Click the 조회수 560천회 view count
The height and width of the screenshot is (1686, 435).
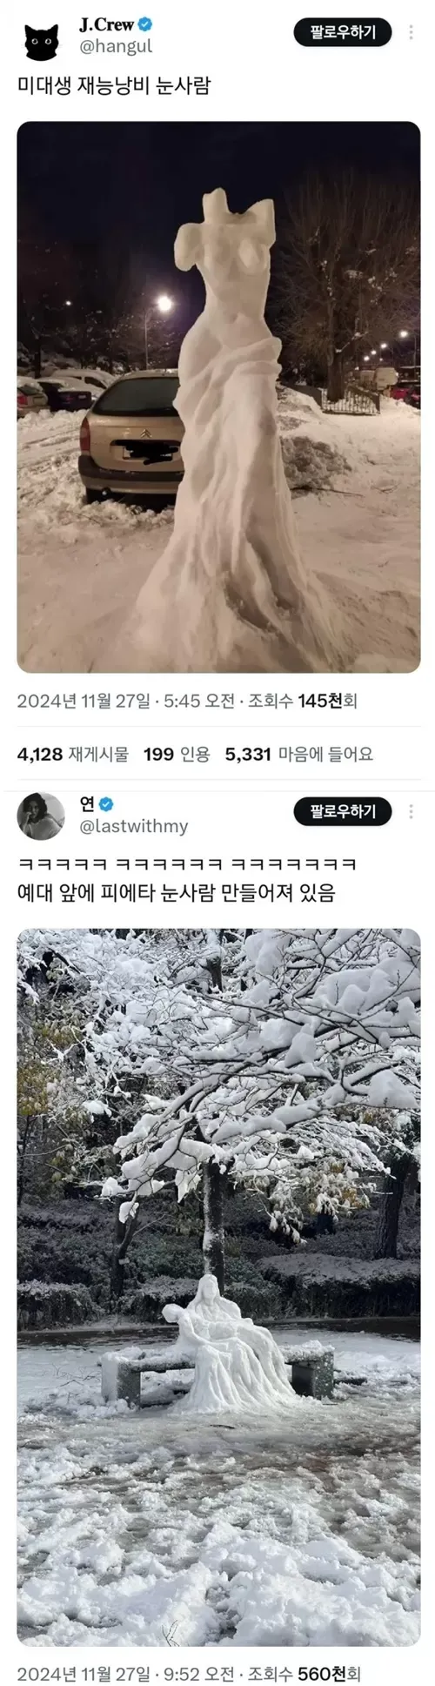(304, 1673)
